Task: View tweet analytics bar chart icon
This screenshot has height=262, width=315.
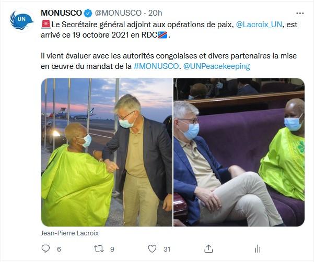Action: (x=258, y=249)
